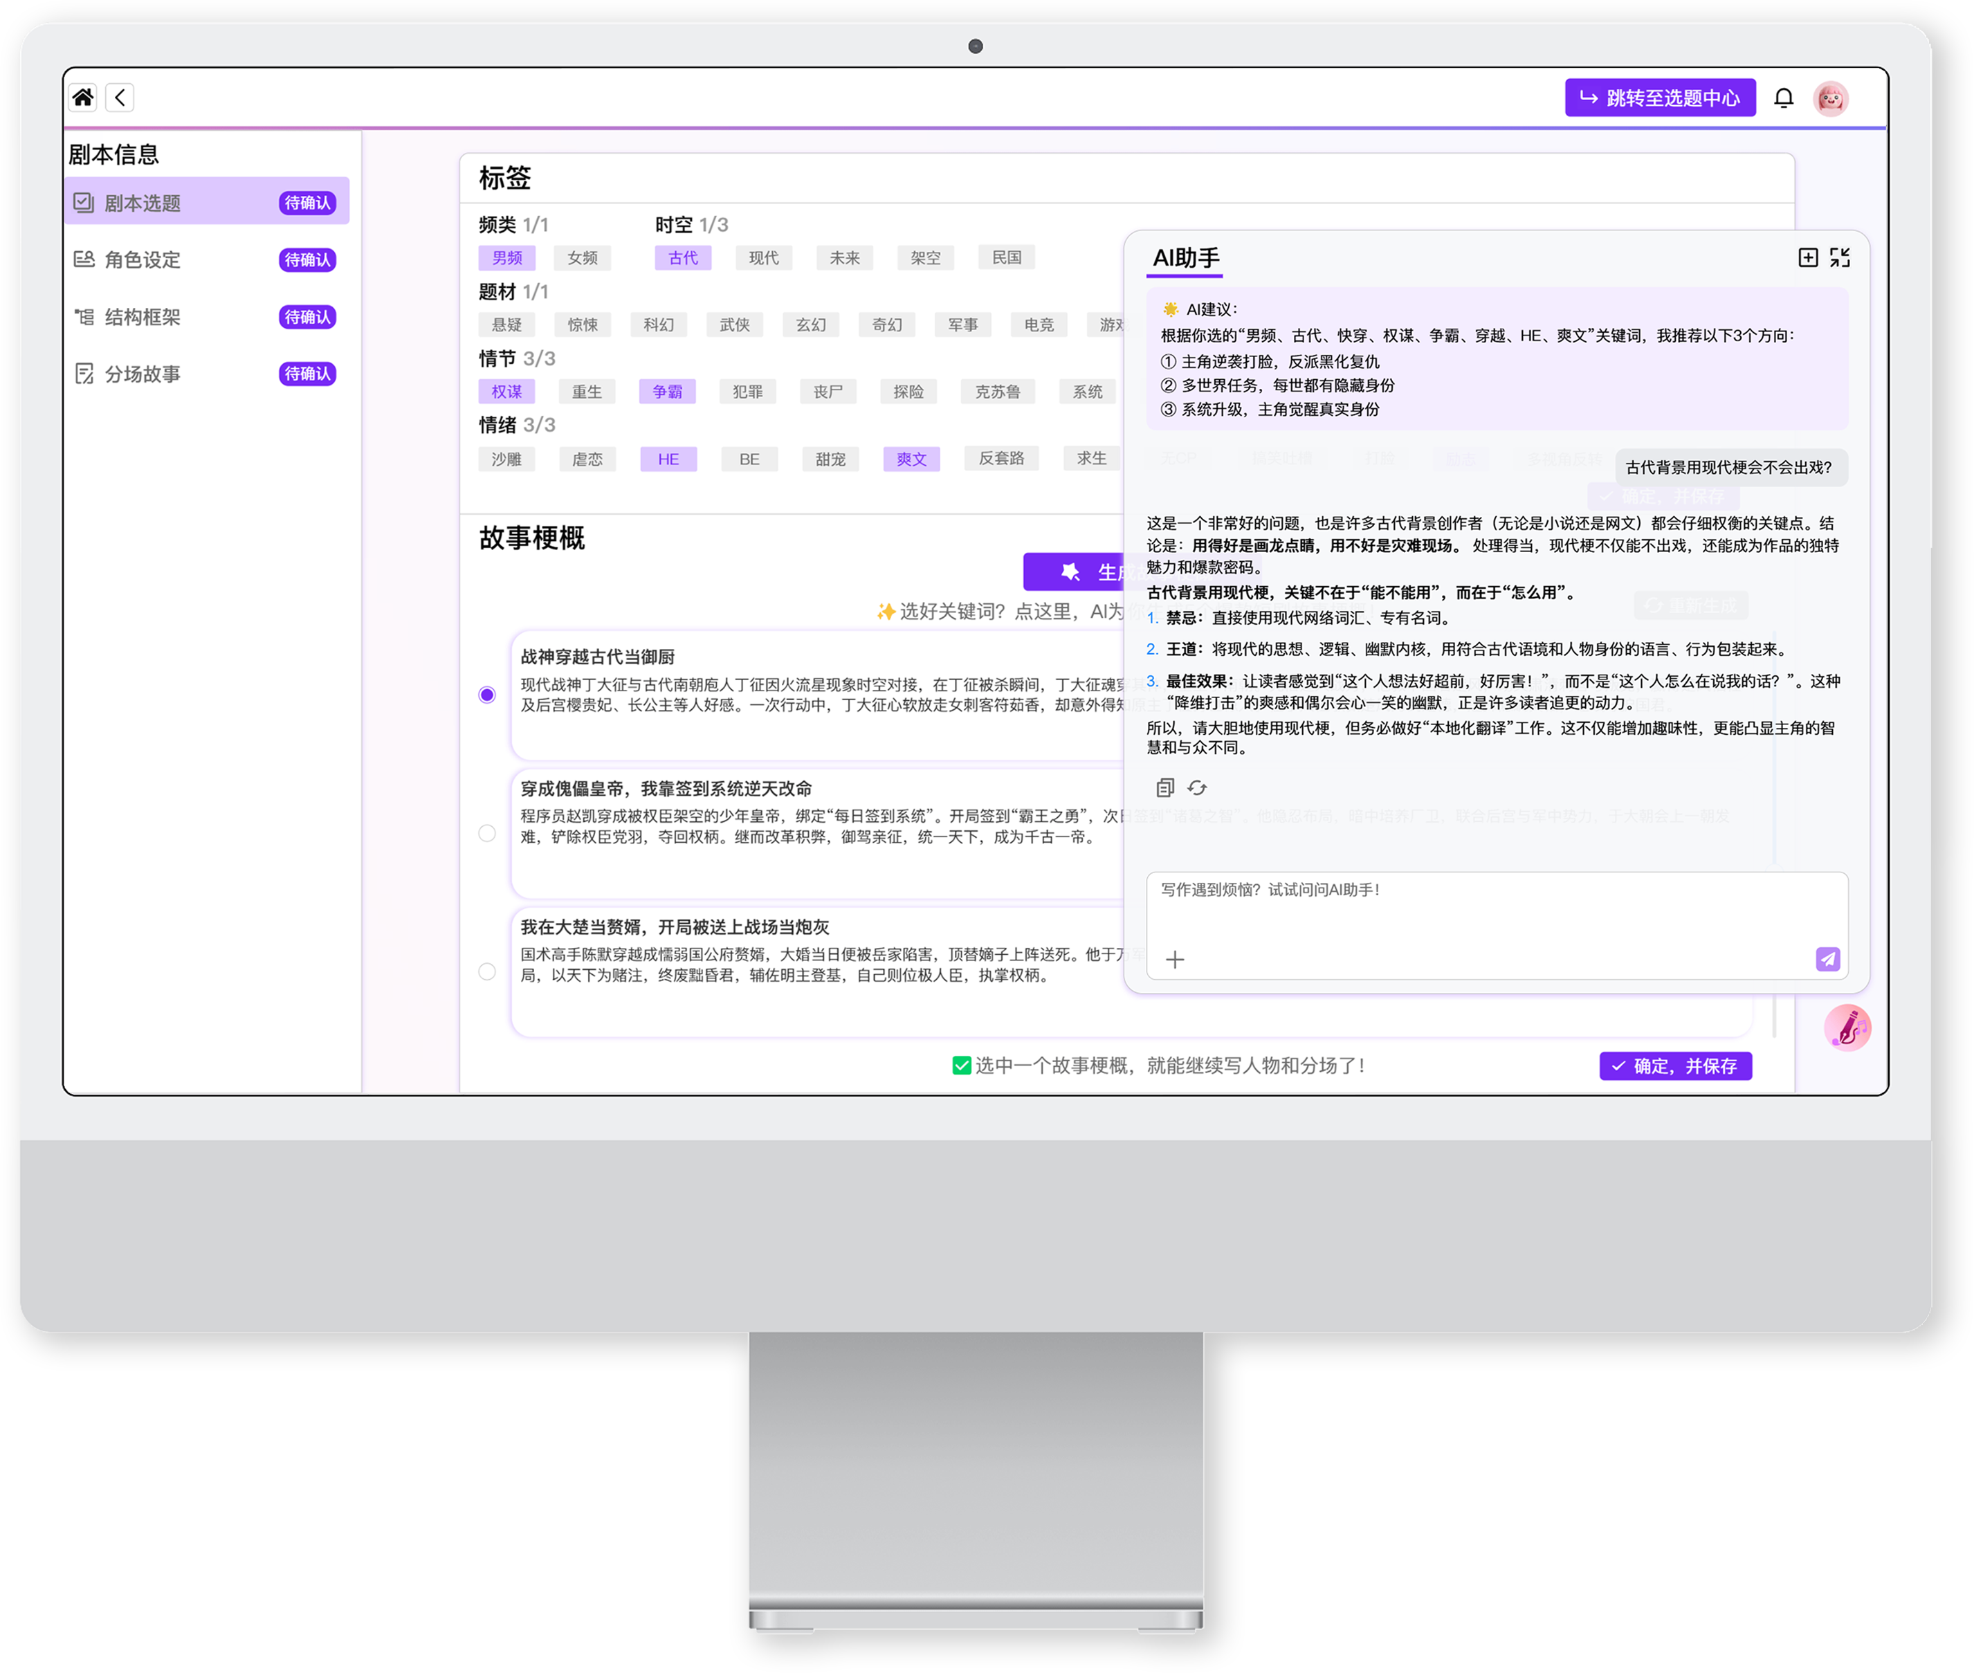The width and height of the screenshot is (1974, 1673).
Task: Select the 甜宠 emotion tag
Action: tap(830, 459)
